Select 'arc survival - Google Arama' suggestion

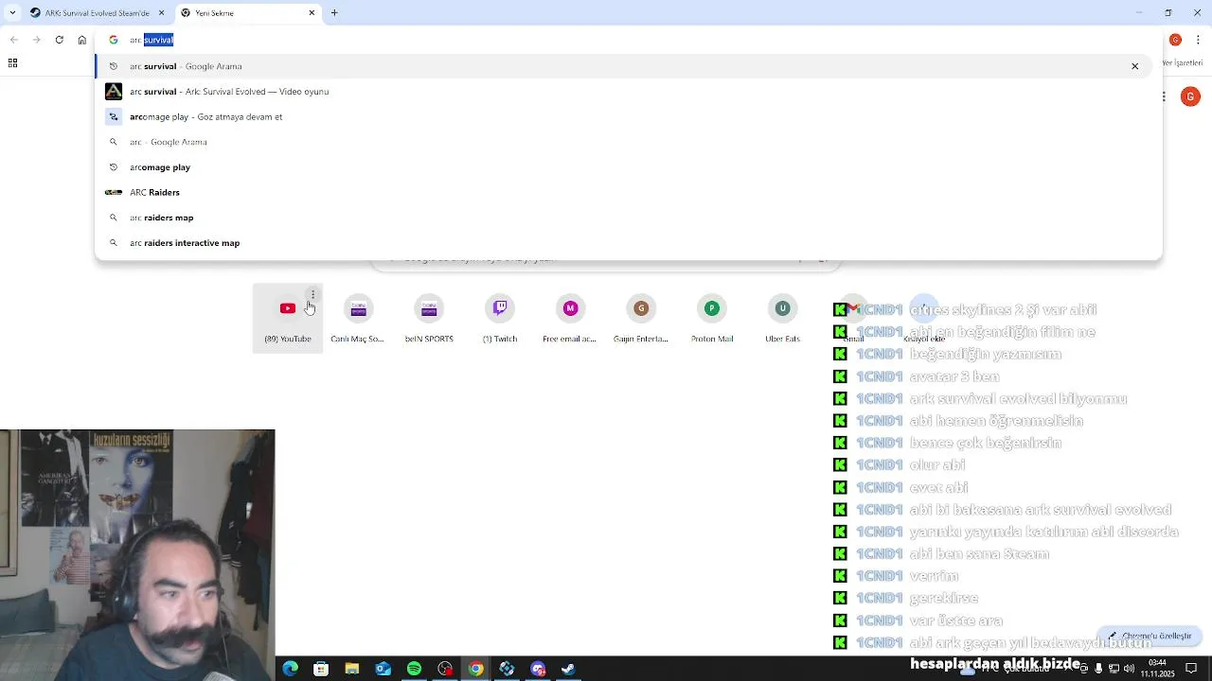625,66
